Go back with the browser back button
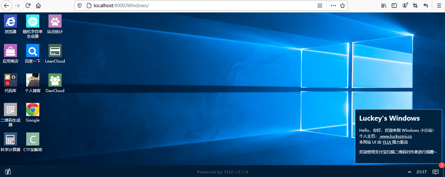 (x=6, y=6)
